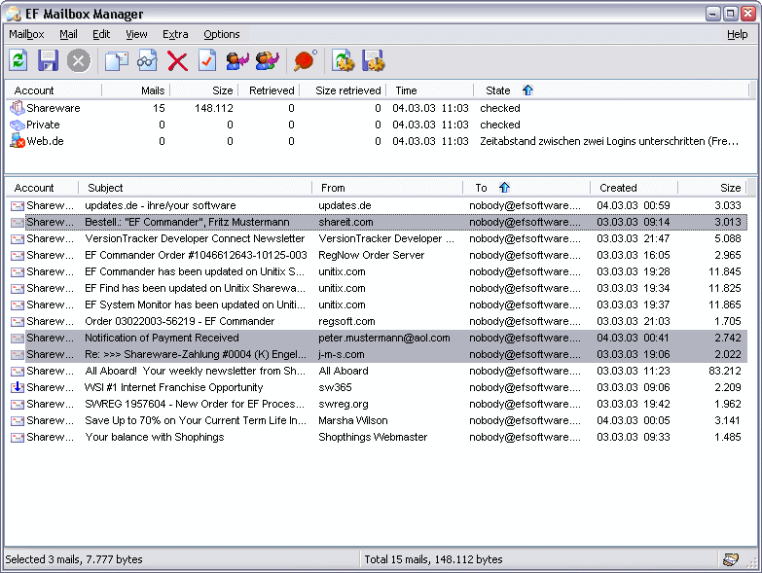Click the floppy disk save icon
762x573 pixels.
pyautogui.click(x=48, y=61)
